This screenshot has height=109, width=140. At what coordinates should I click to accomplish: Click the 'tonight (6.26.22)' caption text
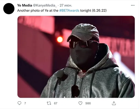93,10
